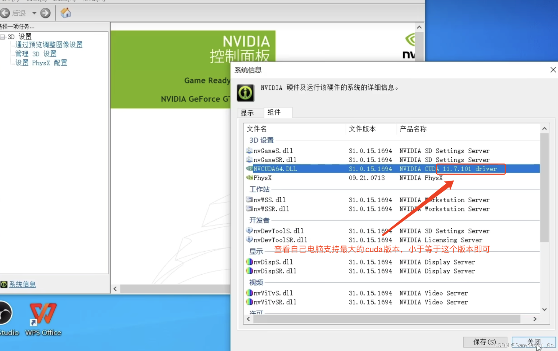Select the nvGameSR.dll file name

[275, 160]
